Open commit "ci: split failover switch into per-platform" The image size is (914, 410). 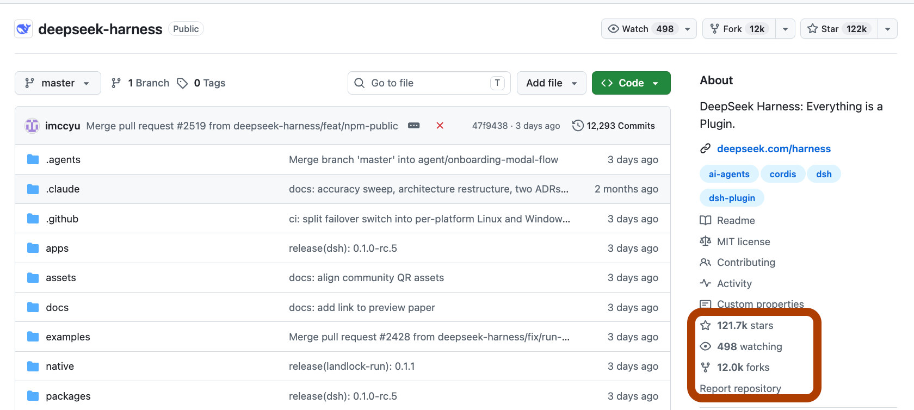[429, 219]
